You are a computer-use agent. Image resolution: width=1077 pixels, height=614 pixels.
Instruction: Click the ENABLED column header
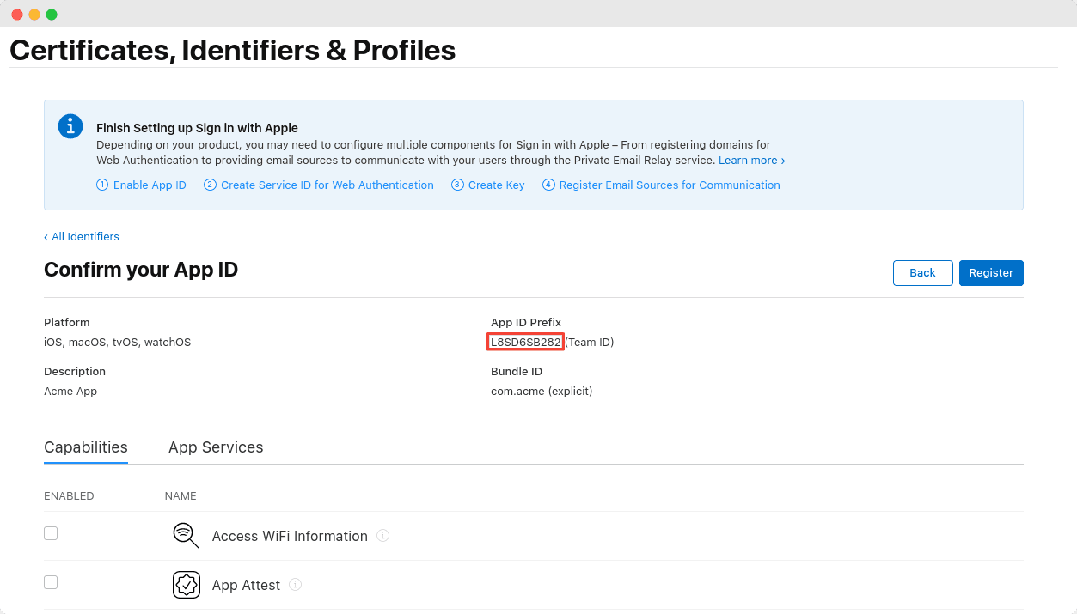[x=69, y=496]
